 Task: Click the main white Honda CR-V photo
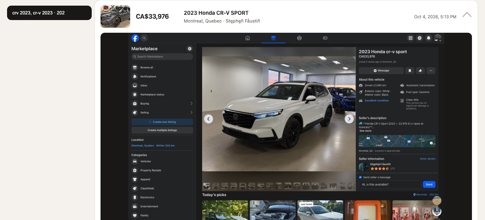coord(279,114)
